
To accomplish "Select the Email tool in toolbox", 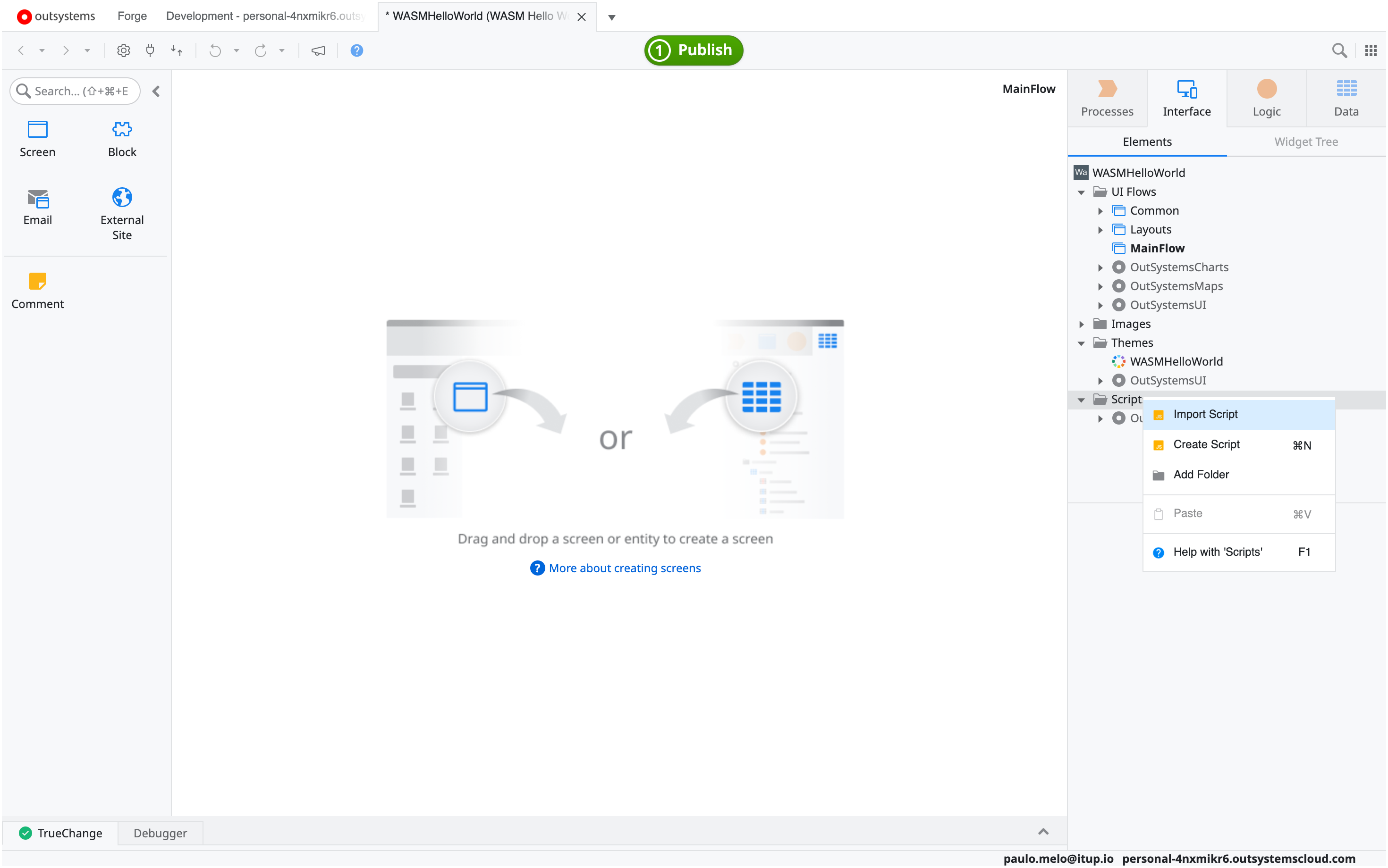I will tap(37, 207).
